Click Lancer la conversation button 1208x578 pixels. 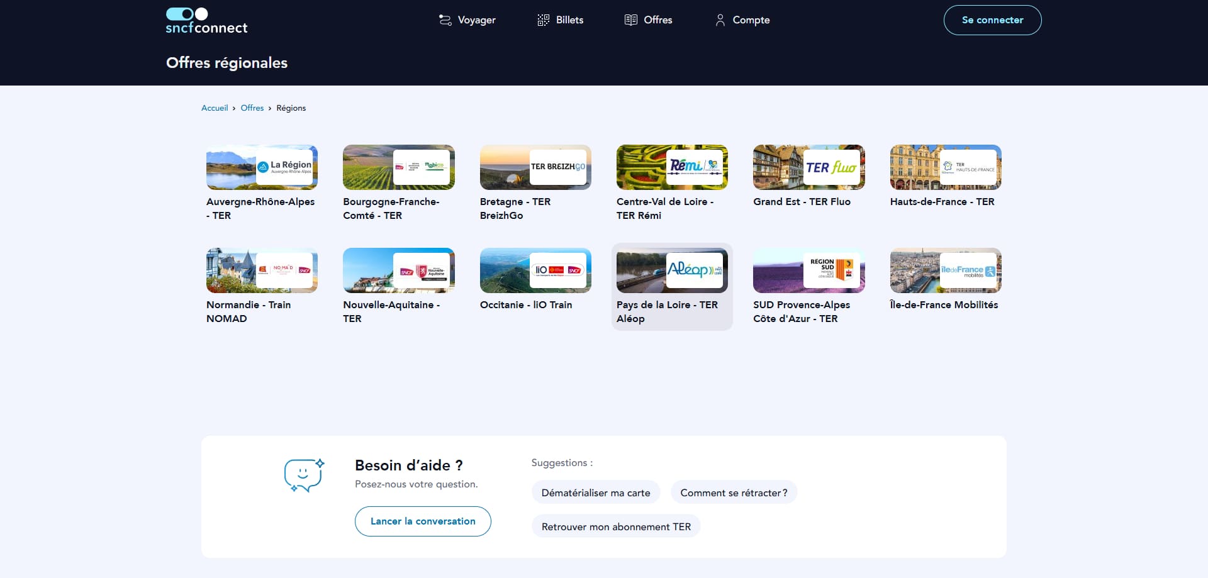pyautogui.click(x=423, y=521)
